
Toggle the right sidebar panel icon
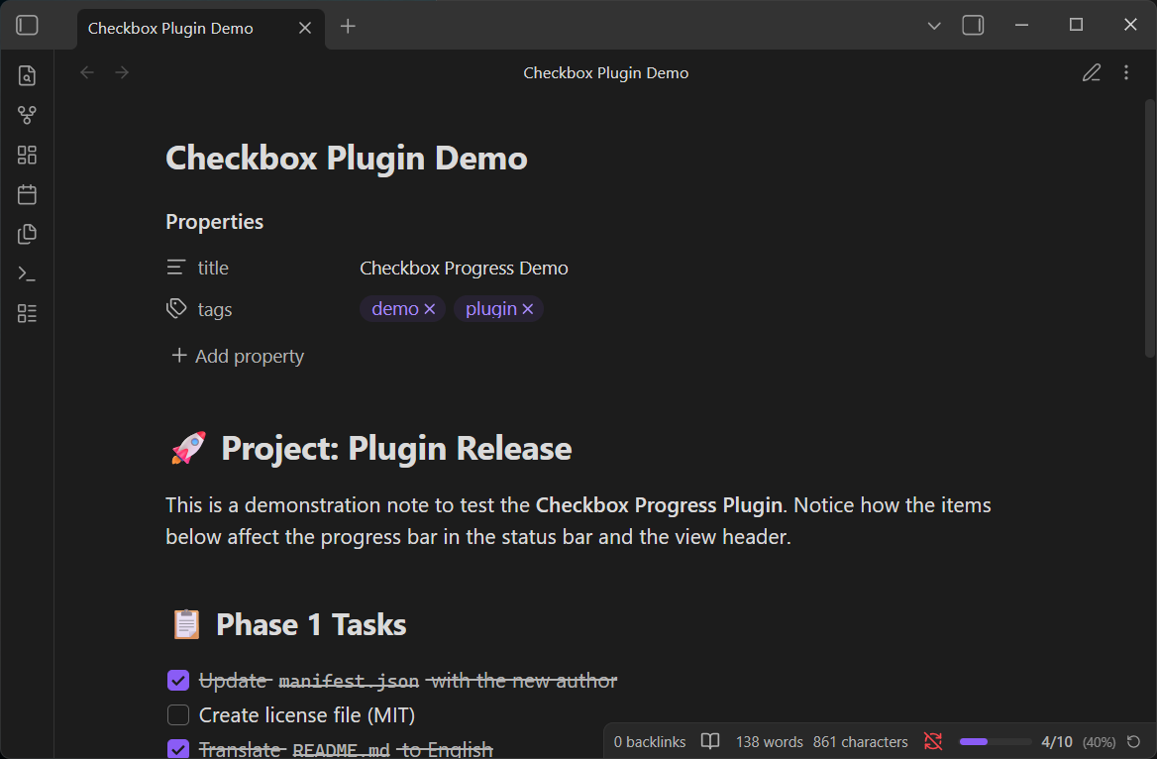click(973, 25)
